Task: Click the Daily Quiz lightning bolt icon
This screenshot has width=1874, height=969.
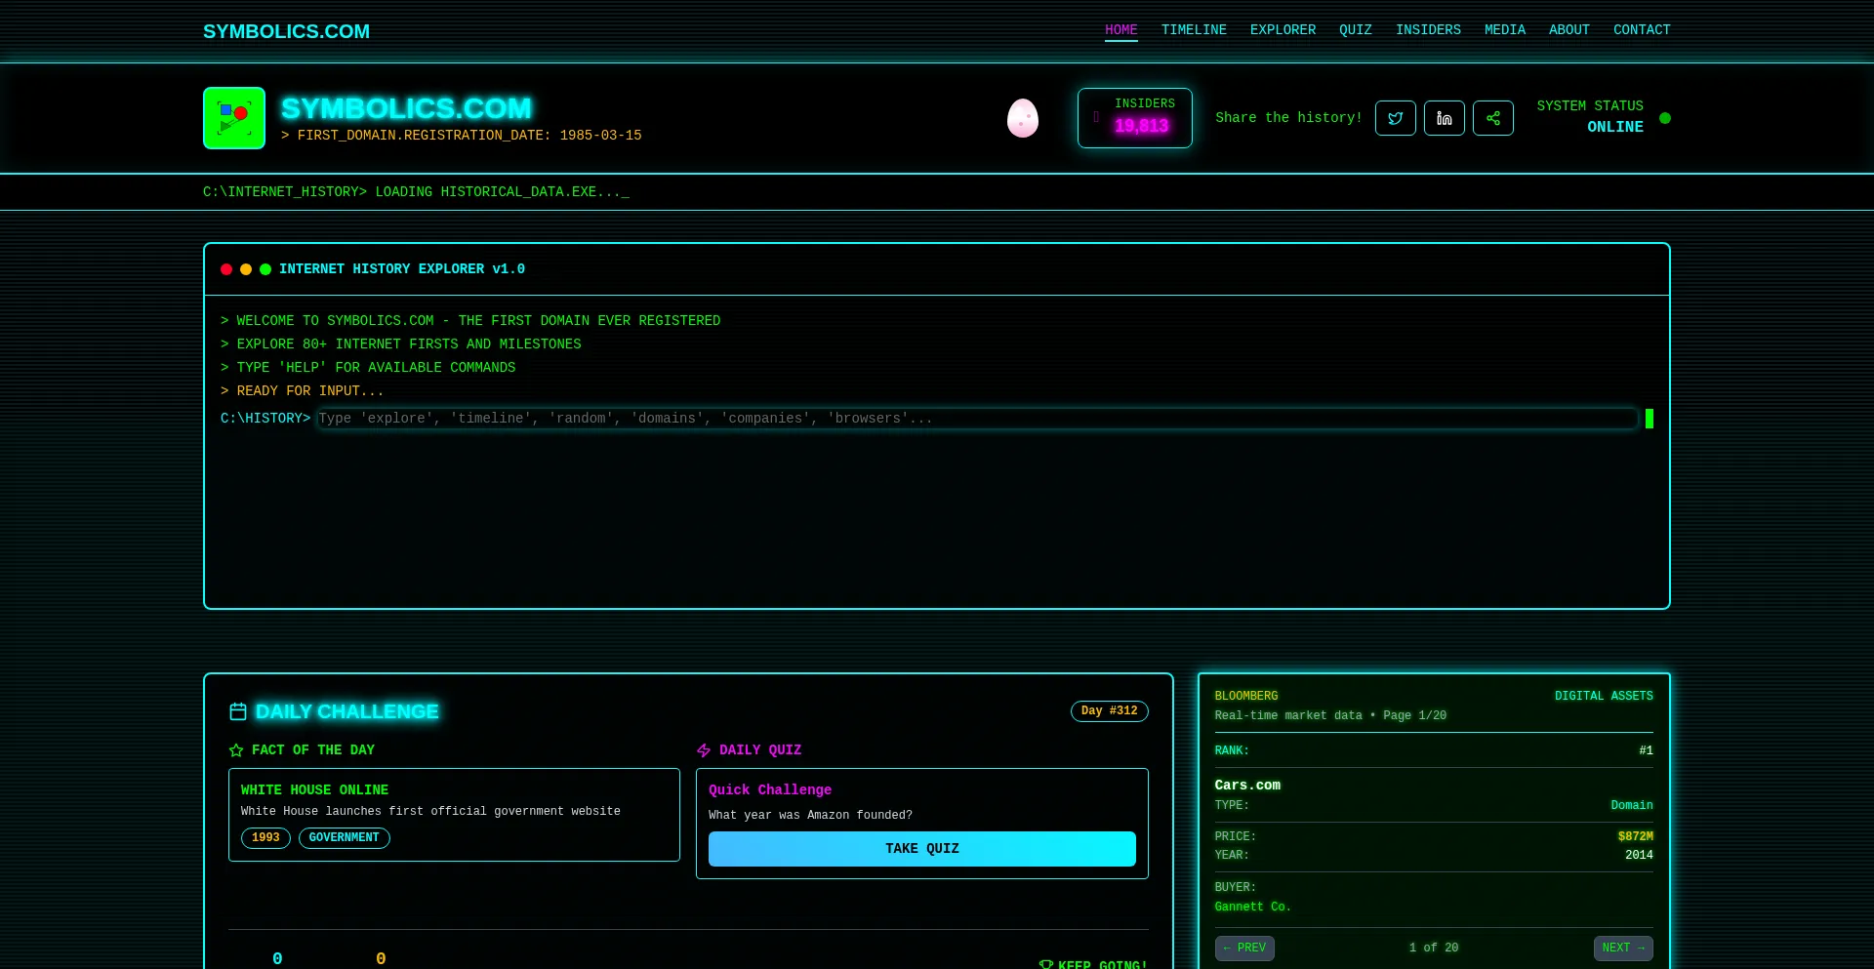Action: pyautogui.click(x=704, y=750)
